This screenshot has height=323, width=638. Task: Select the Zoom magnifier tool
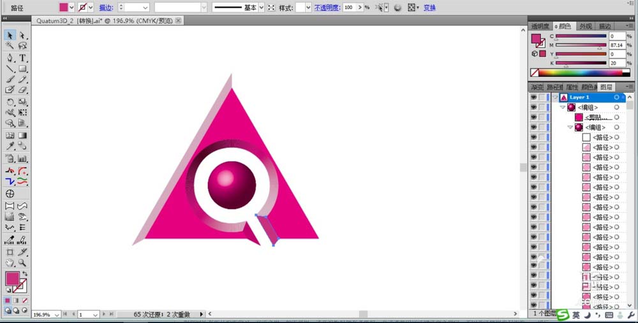[22, 263]
